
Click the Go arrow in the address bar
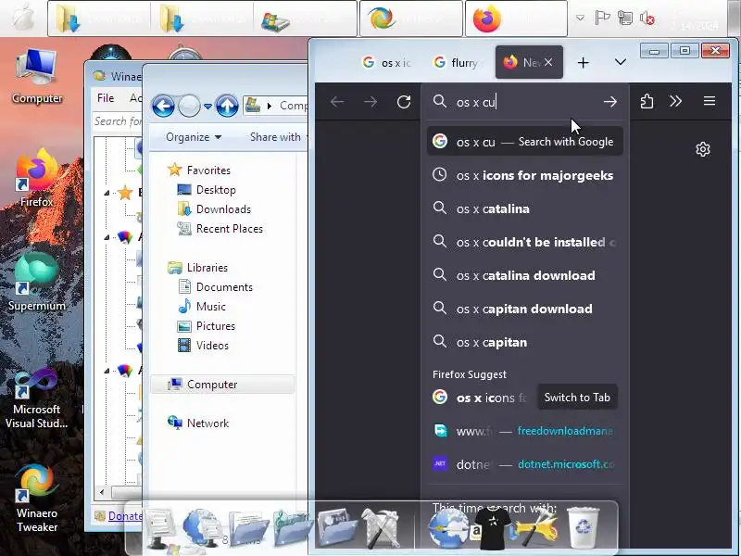610,102
